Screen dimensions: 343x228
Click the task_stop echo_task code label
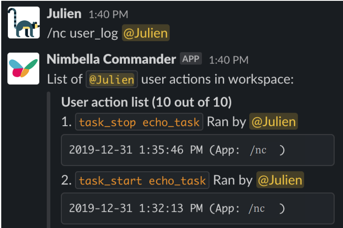coord(139,122)
